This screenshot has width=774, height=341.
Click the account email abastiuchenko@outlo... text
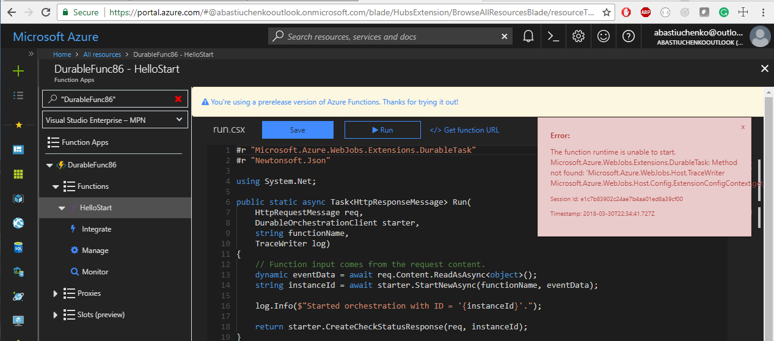(699, 32)
